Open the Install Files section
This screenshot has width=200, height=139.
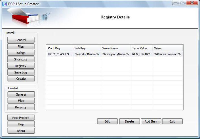tap(21, 47)
